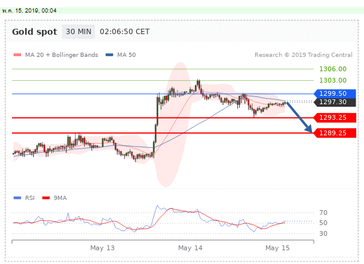Click the Gold spot chart title
Viewport: 364px width, 264px height.
(x=34, y=32)
